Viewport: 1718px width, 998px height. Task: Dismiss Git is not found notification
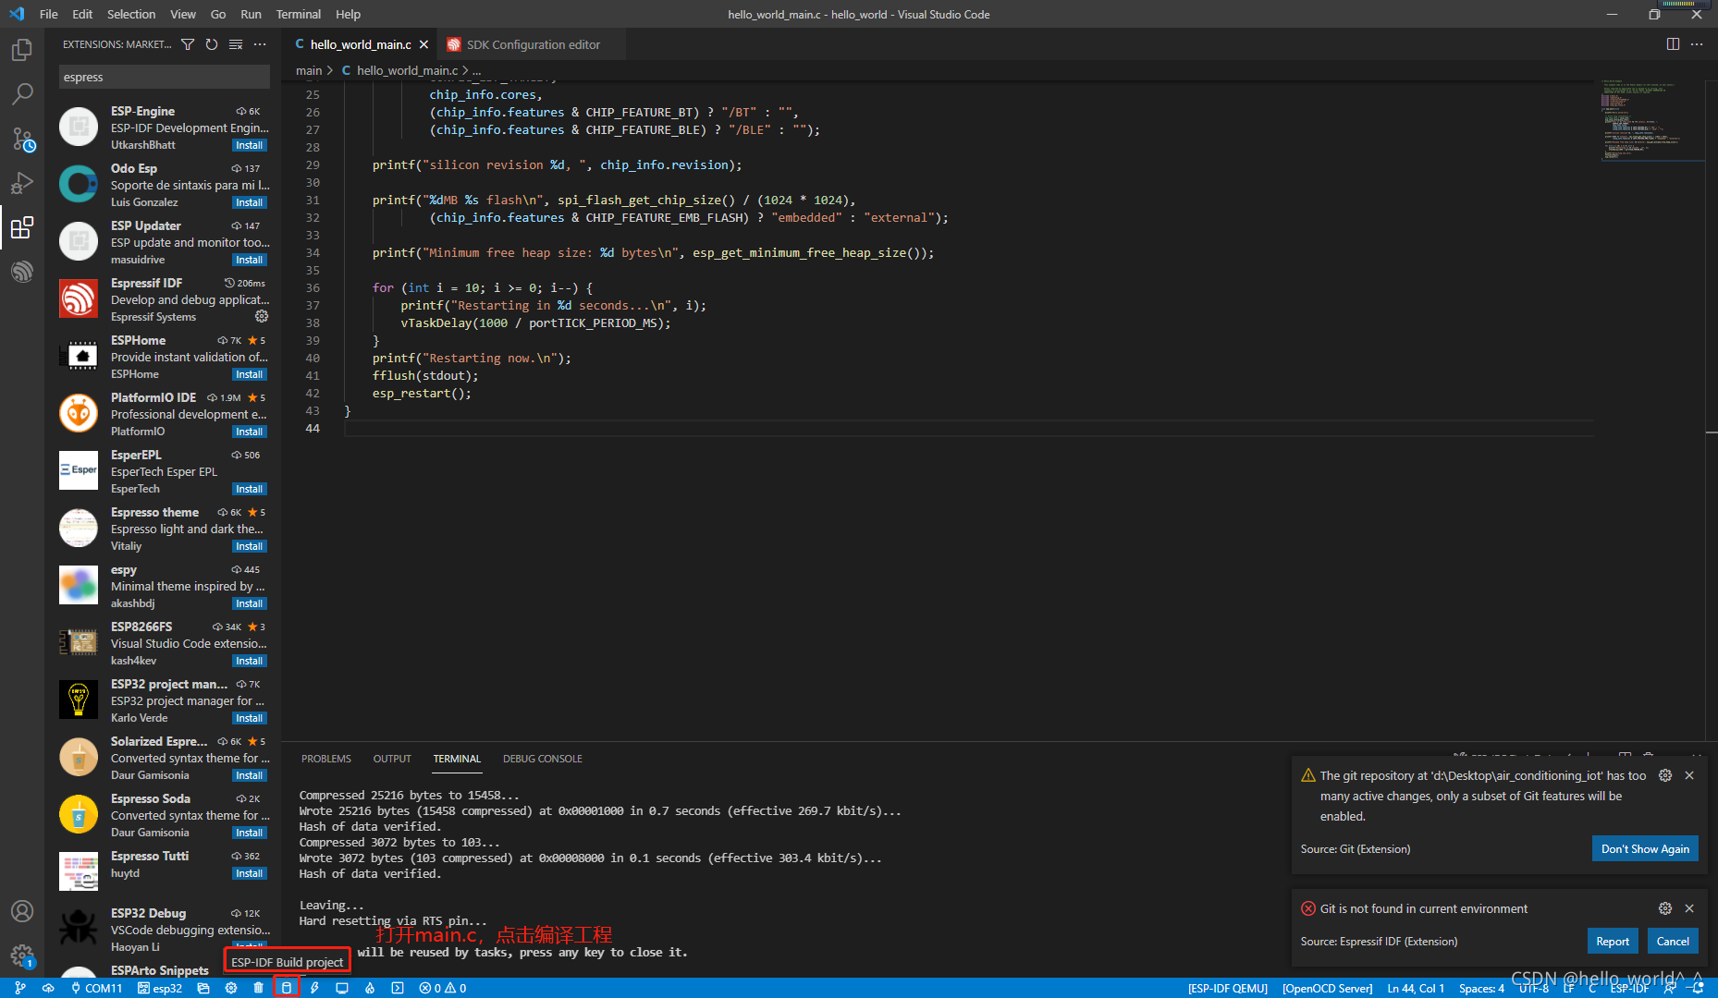point(1689,908)
